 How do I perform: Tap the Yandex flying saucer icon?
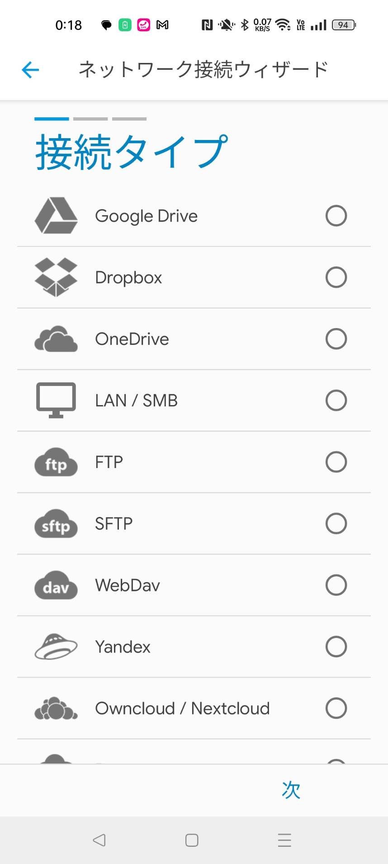pos(56,647)
